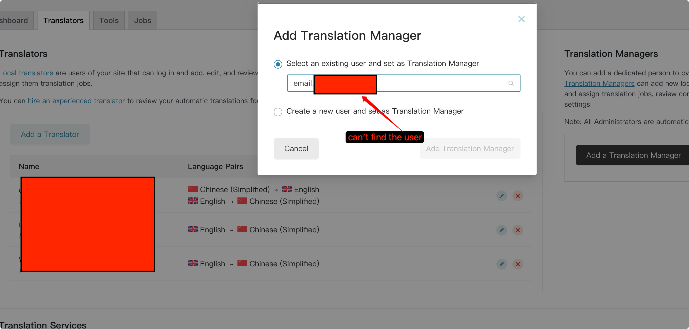
Task: Click pencil icon for third translator
Action: [501, 264]
